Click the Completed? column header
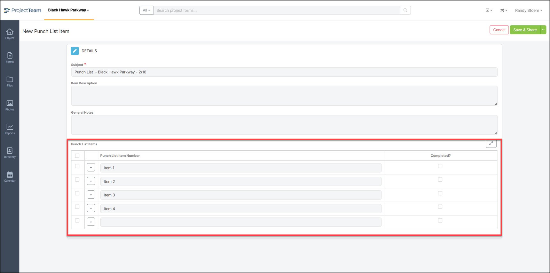 (x=440, y=156)
